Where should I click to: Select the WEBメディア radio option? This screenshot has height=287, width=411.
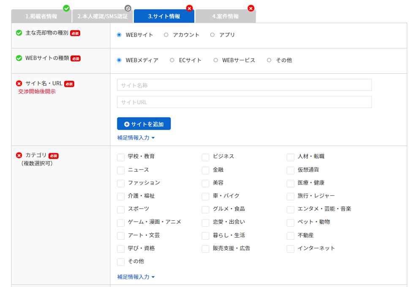[x=119, y=60]
